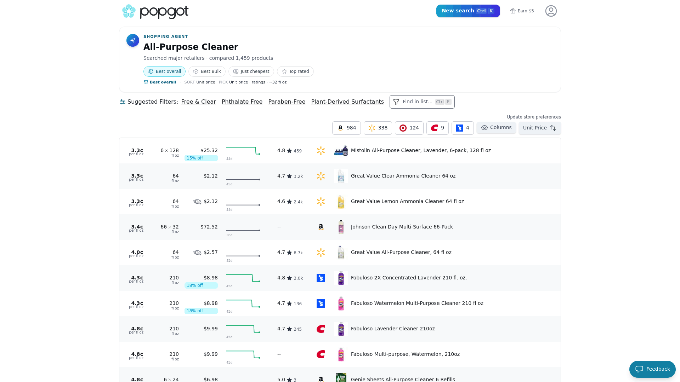Select the Just cheapest mode tab
The width and height of the screenshot is (680, 382).
click(x=251, y=71)
